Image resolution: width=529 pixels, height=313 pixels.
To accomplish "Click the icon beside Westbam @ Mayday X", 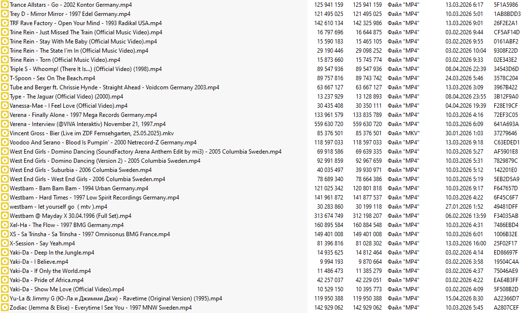I will click(5, 216).
